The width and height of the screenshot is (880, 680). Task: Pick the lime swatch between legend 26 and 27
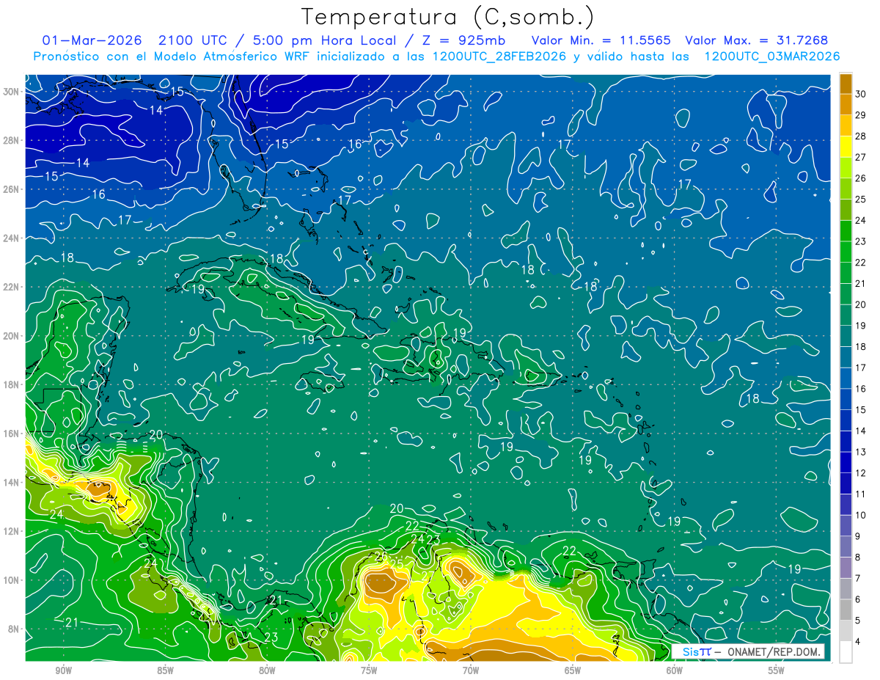pos(846,167)
